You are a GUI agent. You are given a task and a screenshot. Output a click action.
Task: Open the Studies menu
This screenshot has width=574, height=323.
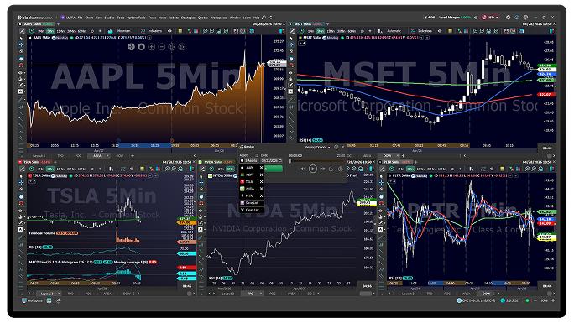click(109, 18)
